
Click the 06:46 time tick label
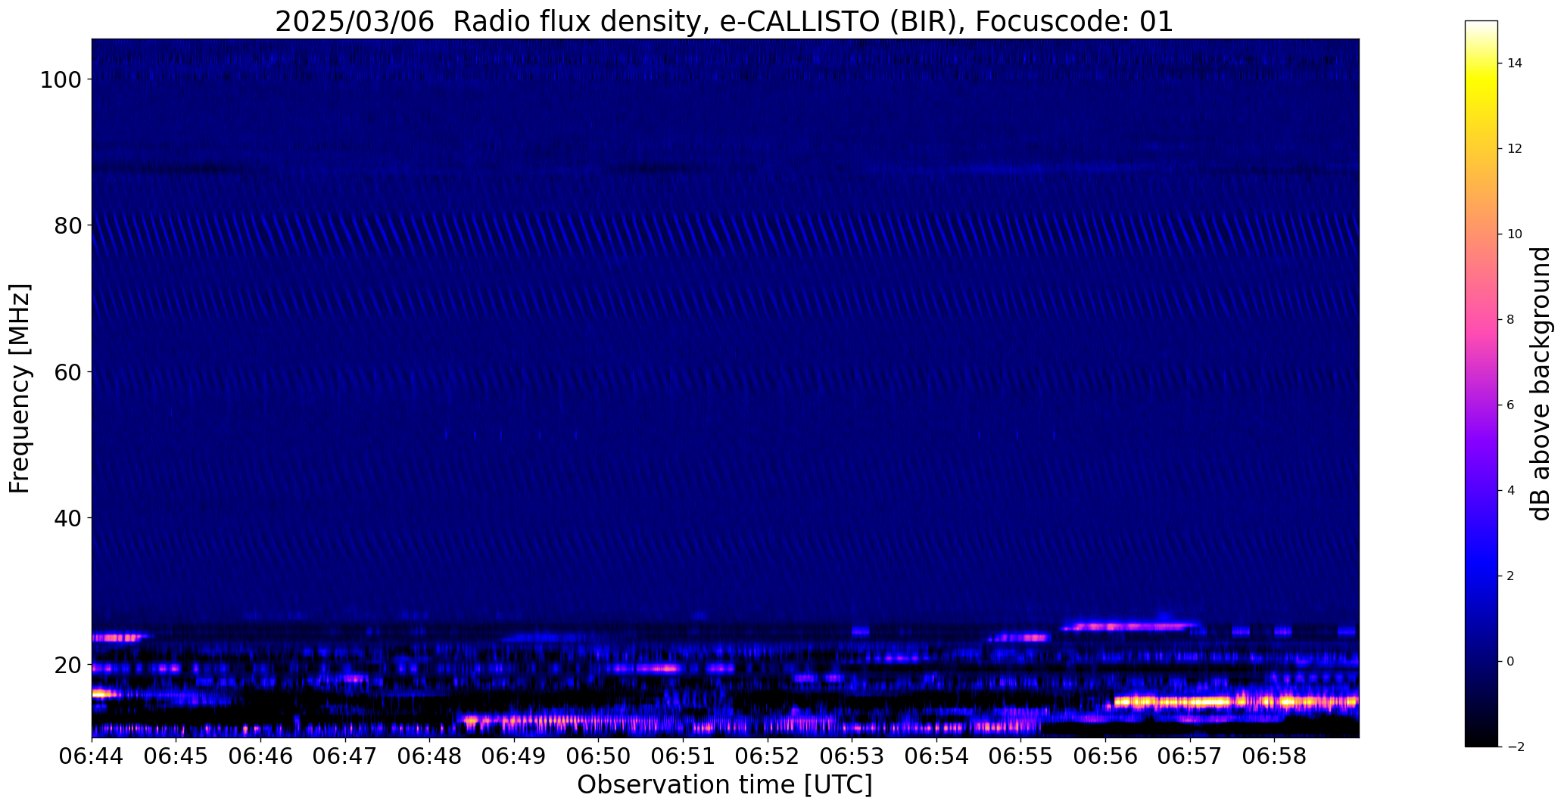coord(260,756)
